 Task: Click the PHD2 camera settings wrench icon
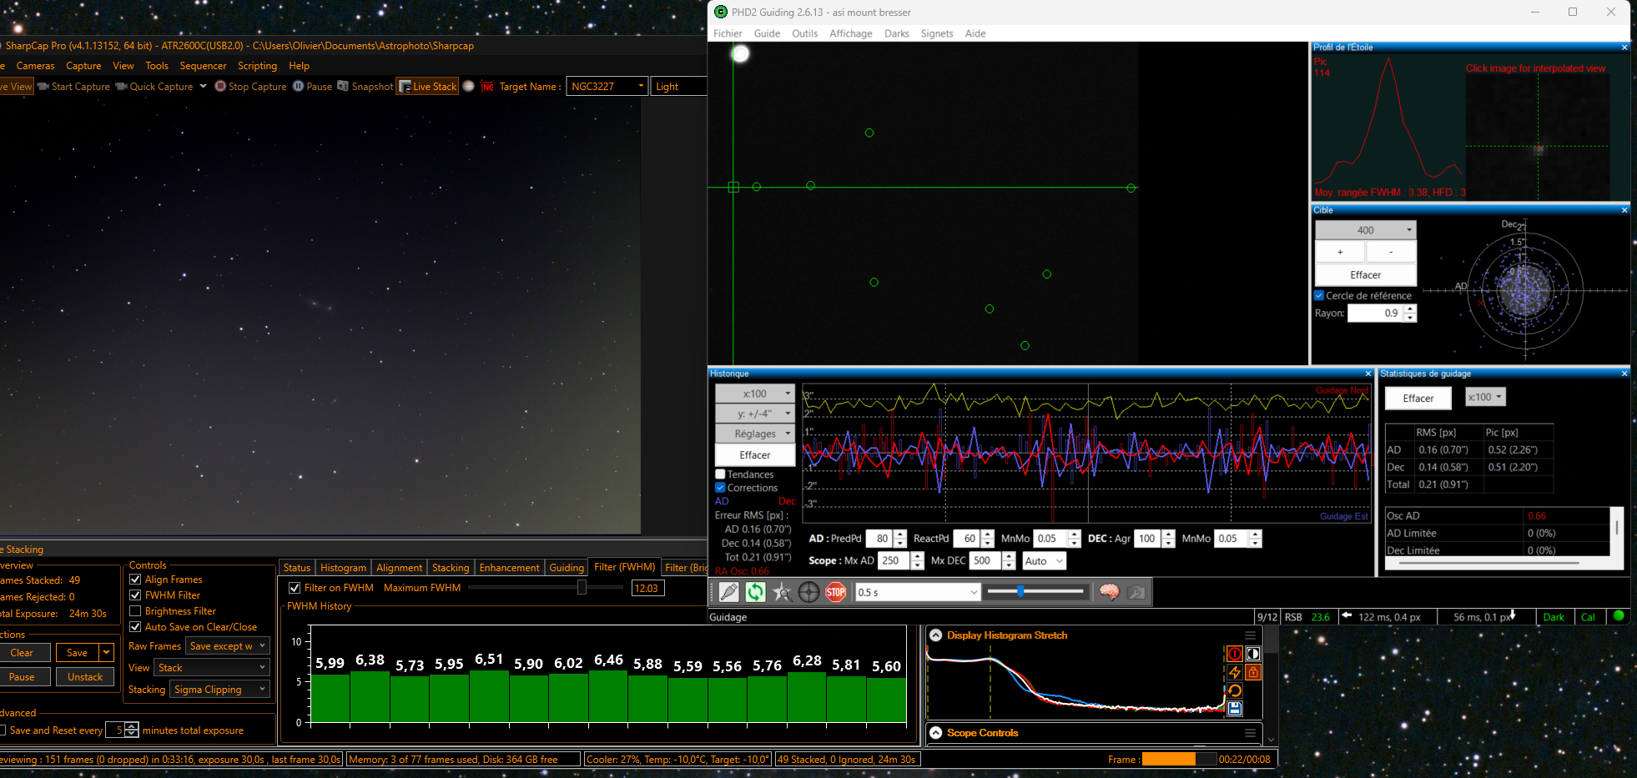point(1136,592)
